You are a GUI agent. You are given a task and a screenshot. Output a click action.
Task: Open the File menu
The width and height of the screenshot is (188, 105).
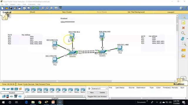2,4
